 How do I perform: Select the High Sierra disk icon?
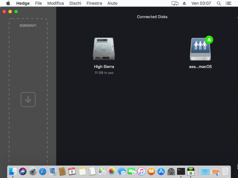click(104, 49)
